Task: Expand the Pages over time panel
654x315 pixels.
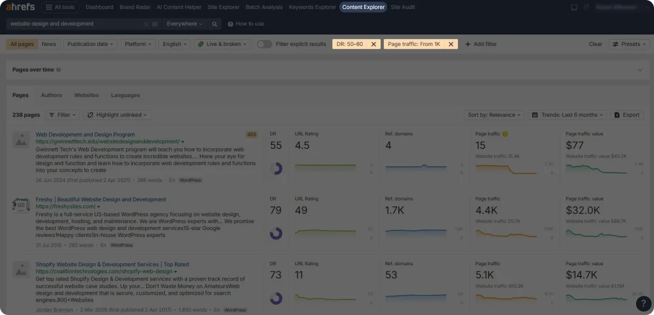Action: click(640, 70)
